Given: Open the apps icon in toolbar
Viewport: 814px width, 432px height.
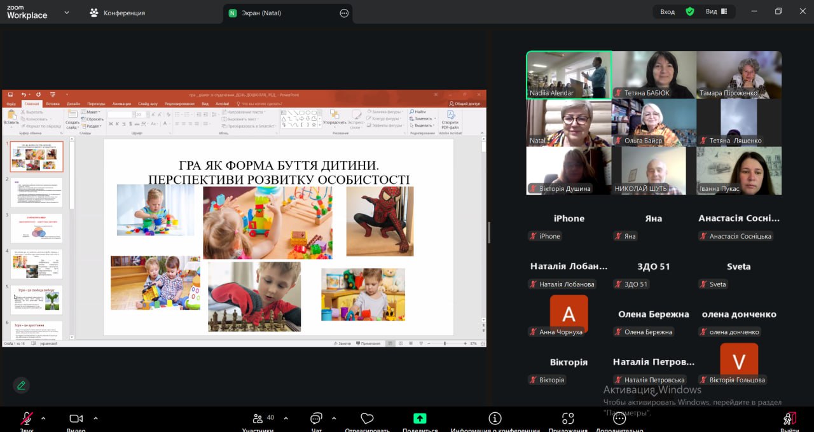Looking at the screenshot, I should [x=568, y=419].
